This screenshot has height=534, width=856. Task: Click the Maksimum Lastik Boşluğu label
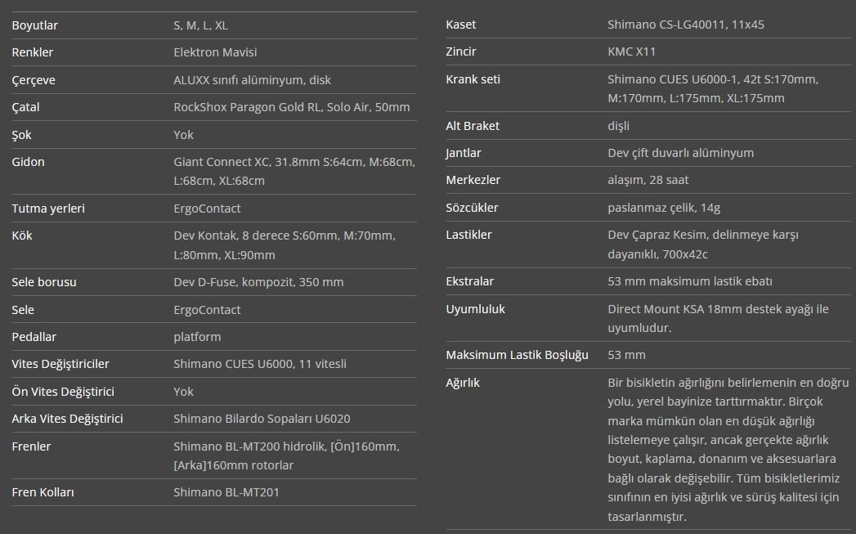click(x=517, y=355)
